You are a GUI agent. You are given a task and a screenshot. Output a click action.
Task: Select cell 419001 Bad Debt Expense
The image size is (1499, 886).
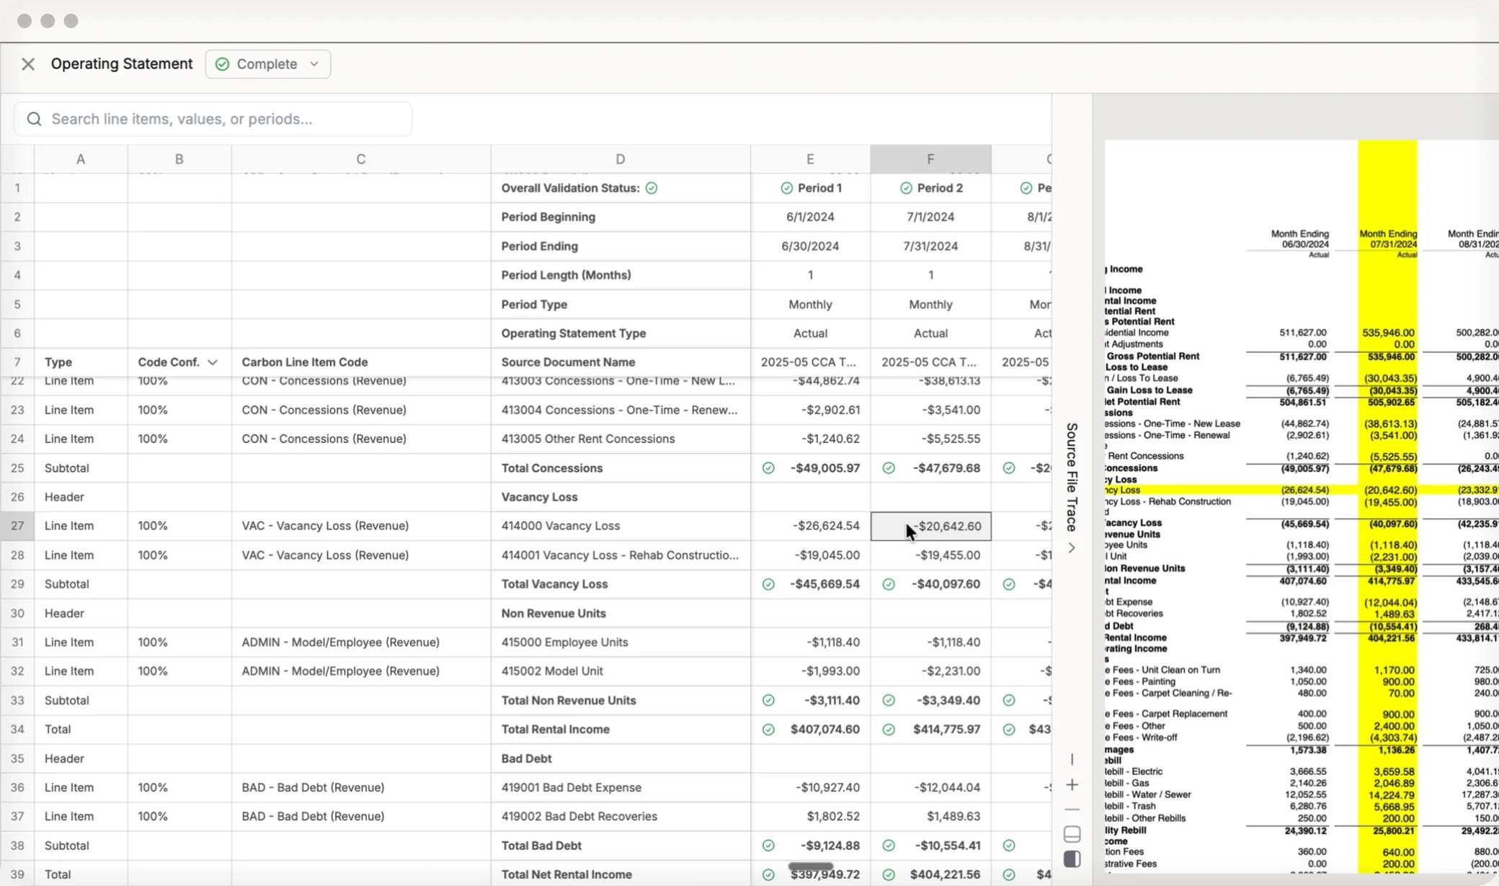pos(620,787)
